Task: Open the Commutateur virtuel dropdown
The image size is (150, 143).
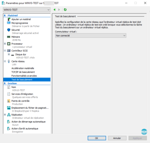Action: 91,35
